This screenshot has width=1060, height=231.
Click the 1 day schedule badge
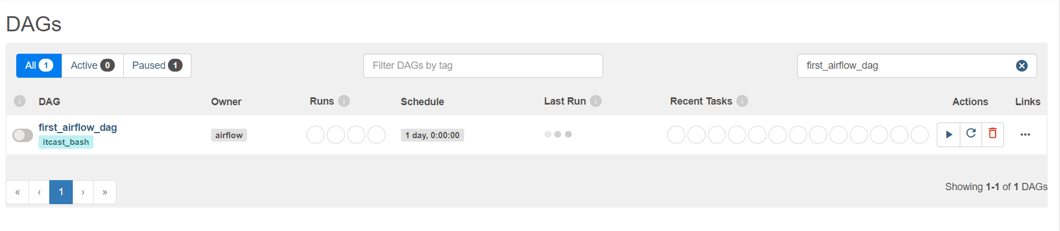coord(432,135)
